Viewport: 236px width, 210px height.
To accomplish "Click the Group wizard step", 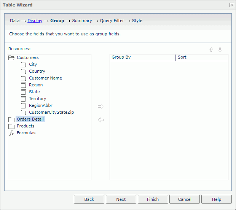I will tap(57, 21).
